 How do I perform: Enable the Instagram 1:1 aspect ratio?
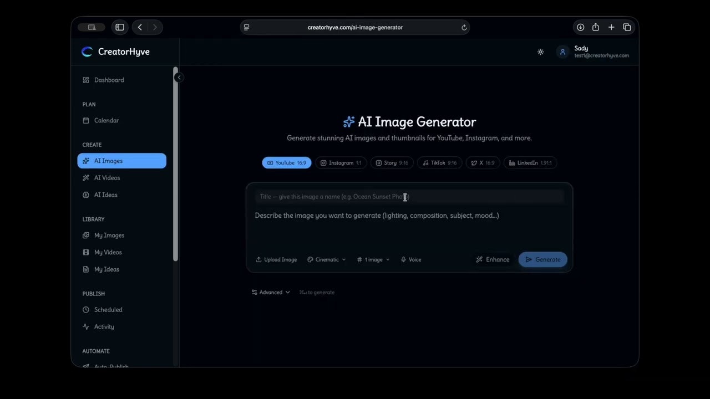(341, 162)
